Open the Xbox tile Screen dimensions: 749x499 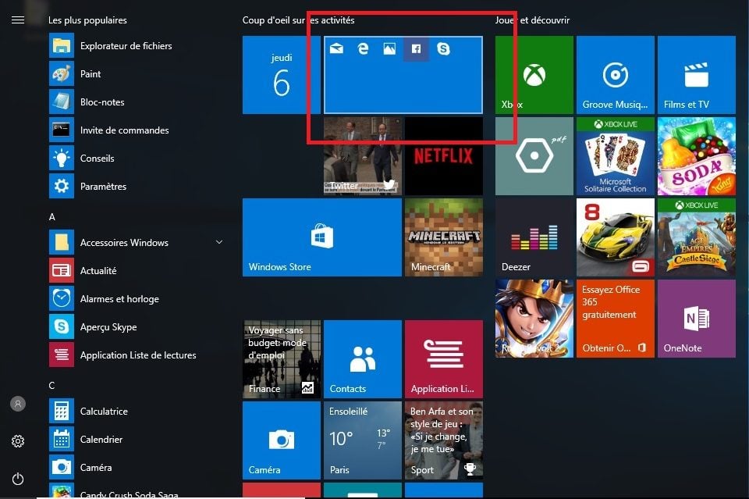pyautogui.click(x=534, y=75)
